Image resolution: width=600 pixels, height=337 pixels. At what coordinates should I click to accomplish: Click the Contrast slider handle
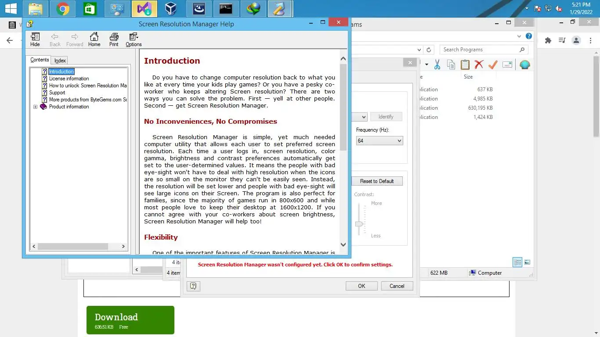pos(359,224)
